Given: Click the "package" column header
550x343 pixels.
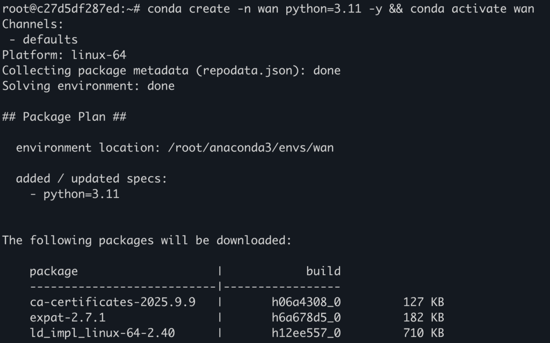Looking at the screenshot, I should [x=53, y=271].
